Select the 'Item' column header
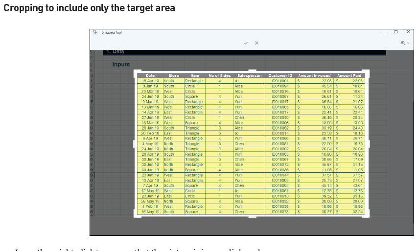The height and width of the screenshot is (251, 419). coord(195,75)
